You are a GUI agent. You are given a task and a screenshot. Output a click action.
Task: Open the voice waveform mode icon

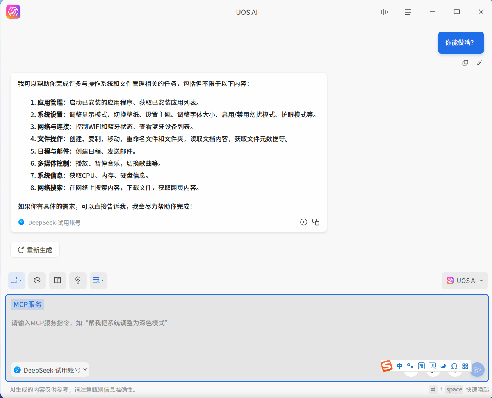[384, 12]
